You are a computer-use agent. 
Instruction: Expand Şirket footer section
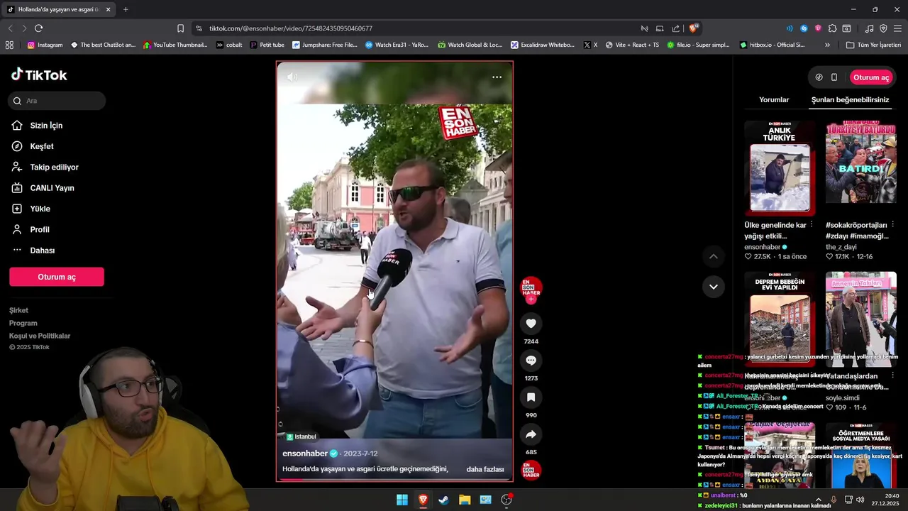pos(19,310)
